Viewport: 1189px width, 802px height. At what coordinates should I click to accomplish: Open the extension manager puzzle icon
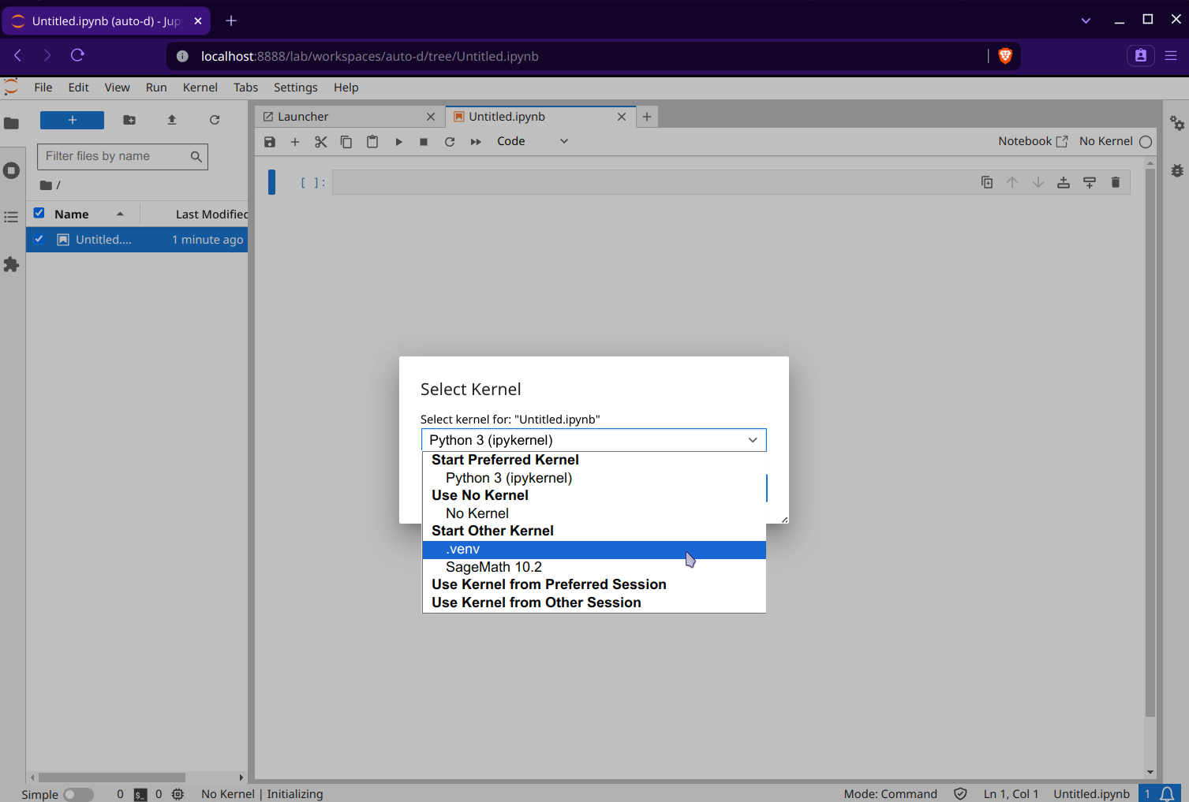point(11,264)
